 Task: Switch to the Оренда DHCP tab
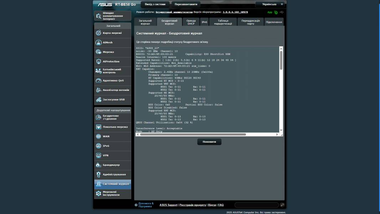coord(191,22)
